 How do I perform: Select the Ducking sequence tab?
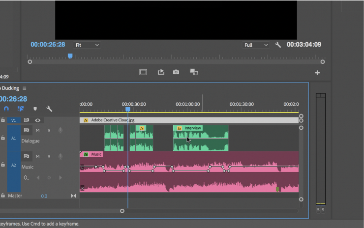click(10, 88)
